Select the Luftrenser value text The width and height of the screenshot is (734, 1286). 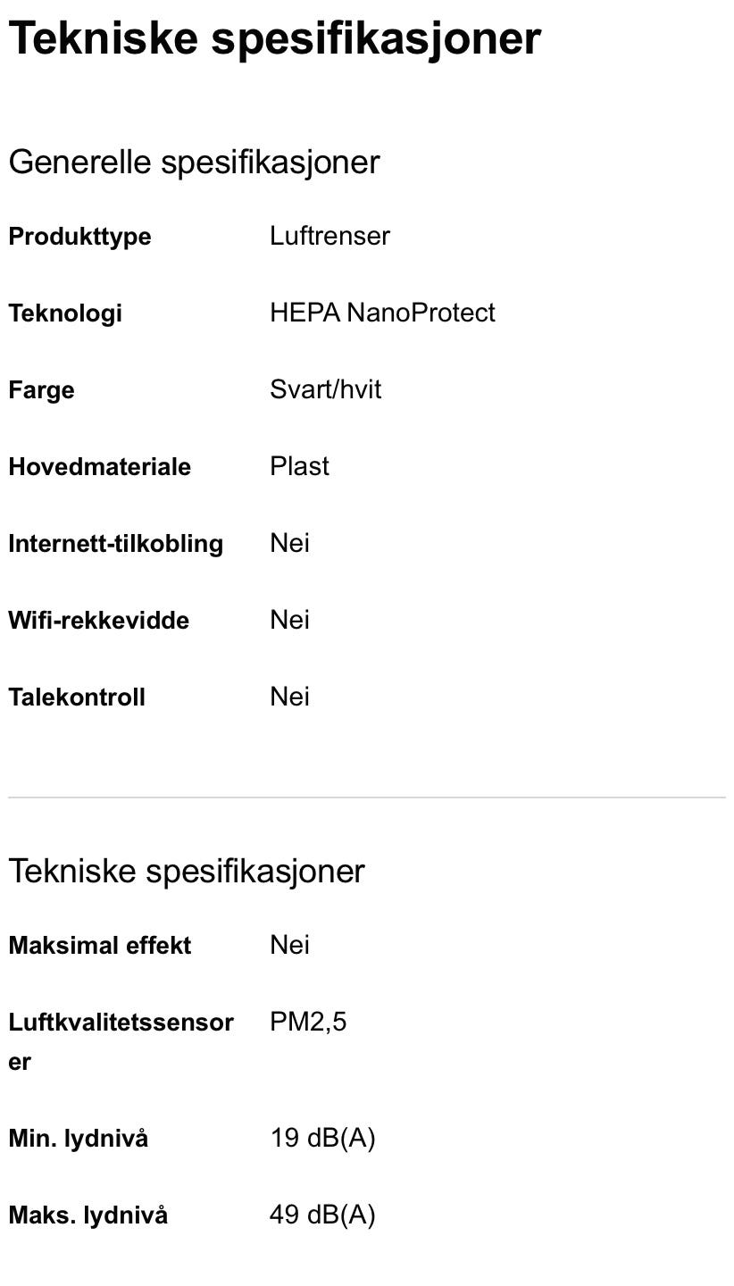pos(329,236)
